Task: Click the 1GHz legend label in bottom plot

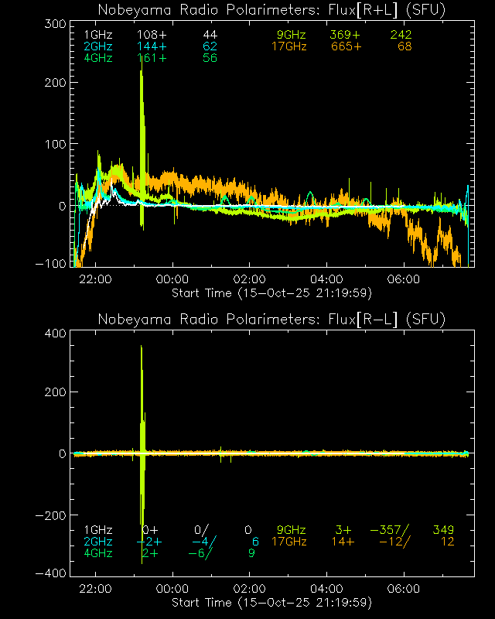Action: click(x=97, y=530)
